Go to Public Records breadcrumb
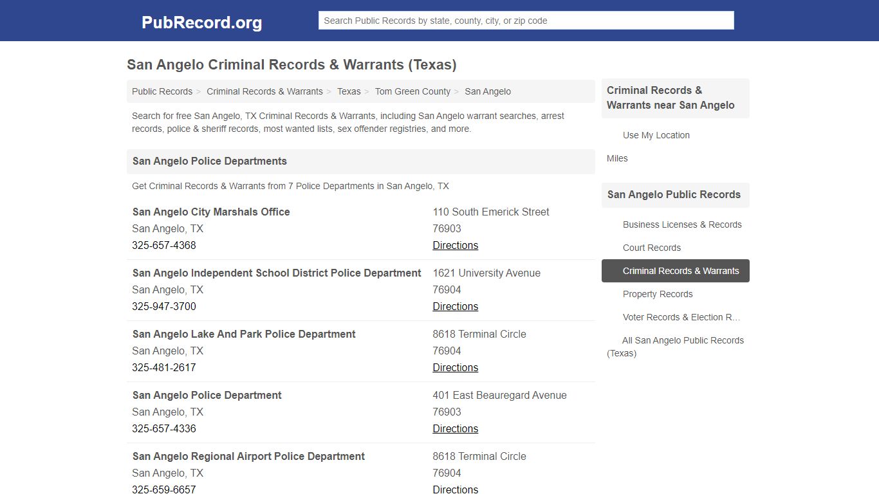 point(162,91)
